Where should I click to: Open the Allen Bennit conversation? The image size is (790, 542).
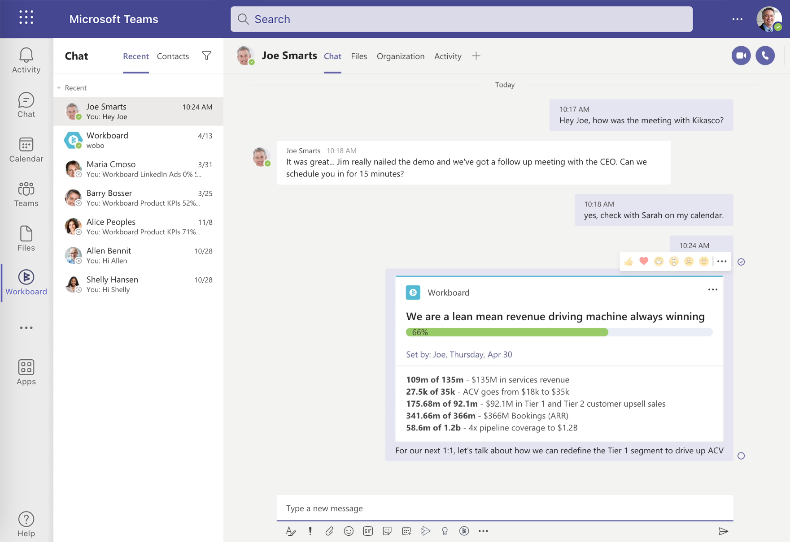tap(138, 255)
